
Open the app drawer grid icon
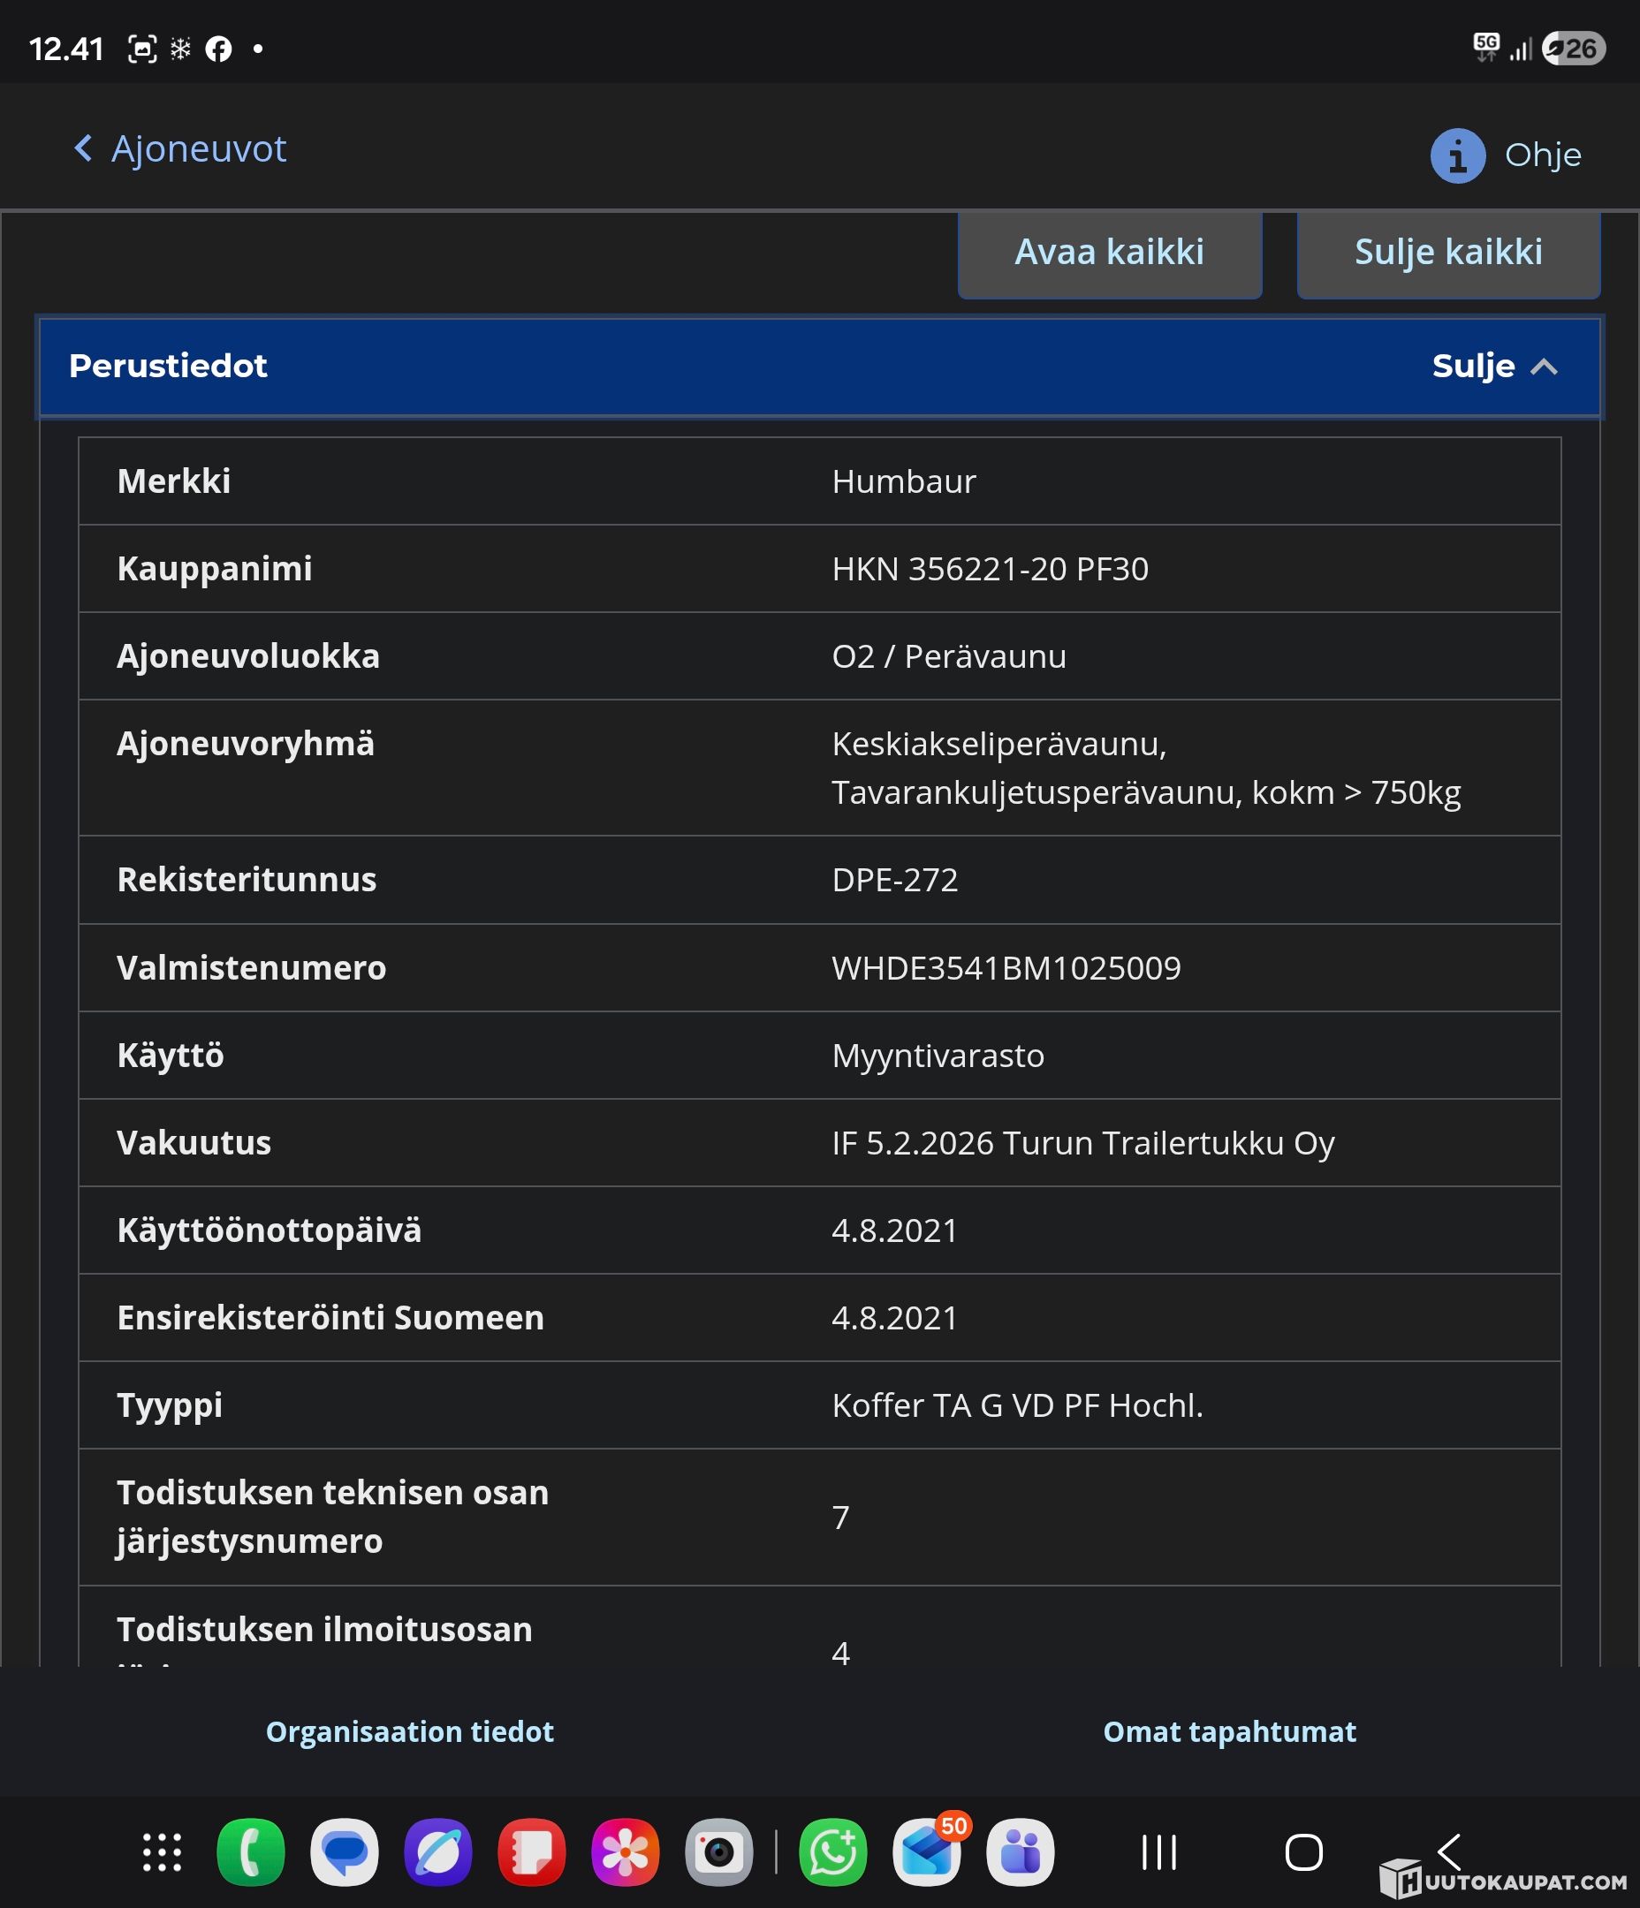[x=163, y=1851]
